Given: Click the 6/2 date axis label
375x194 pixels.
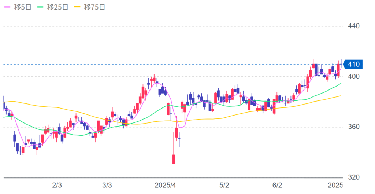Looking at the screenshot, I should [x=277, y=184].
